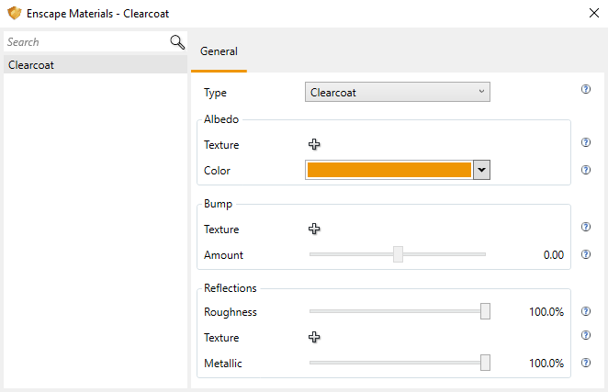Click the orange Albedo color swatch
The height and width of the screenshot is (392, 608).
pyautogui.click(x=388, y=170)
